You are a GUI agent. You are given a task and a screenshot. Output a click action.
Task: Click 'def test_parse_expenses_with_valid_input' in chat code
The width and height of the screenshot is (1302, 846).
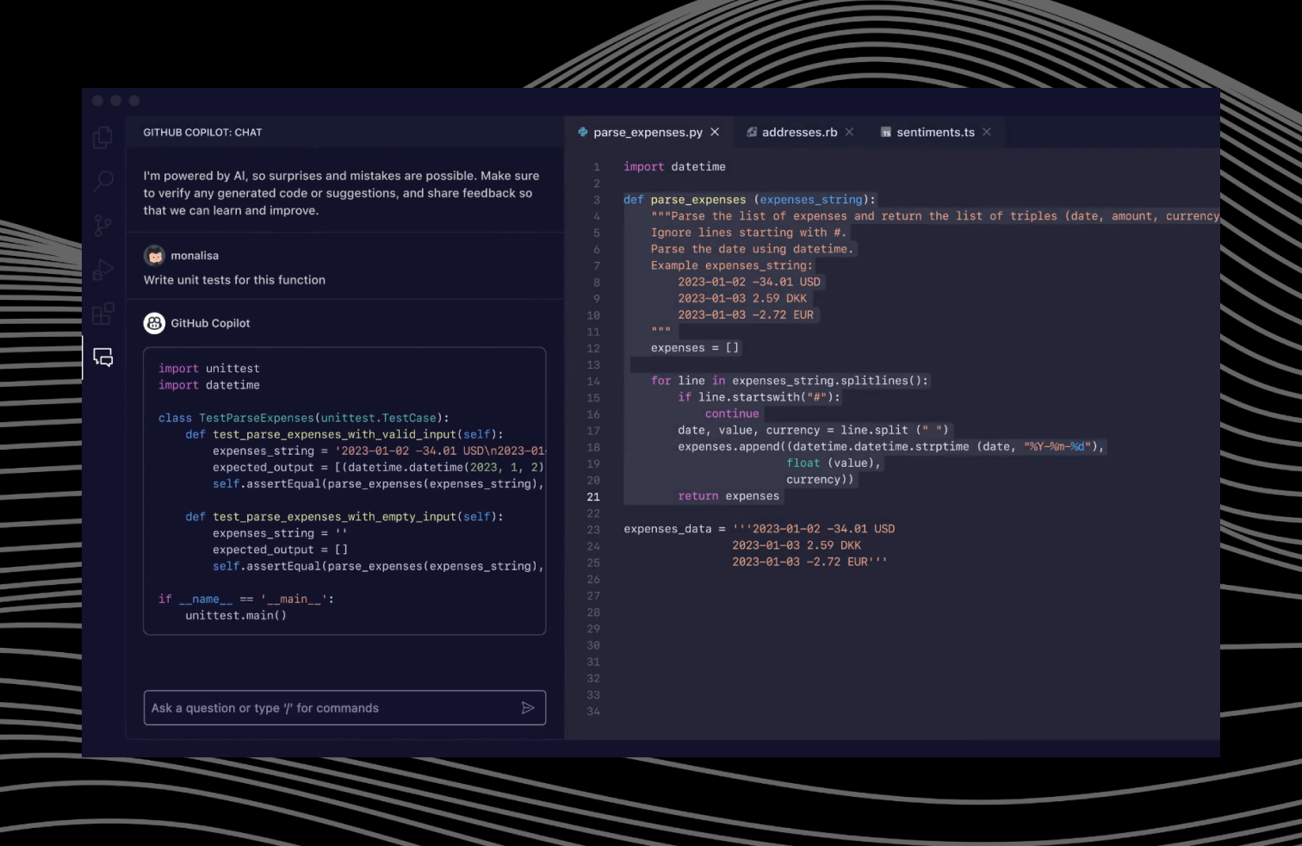click(x=344, y=434)
